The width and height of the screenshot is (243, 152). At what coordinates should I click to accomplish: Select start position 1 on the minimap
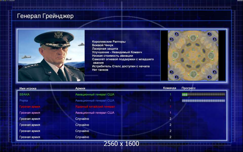(171, 72)
